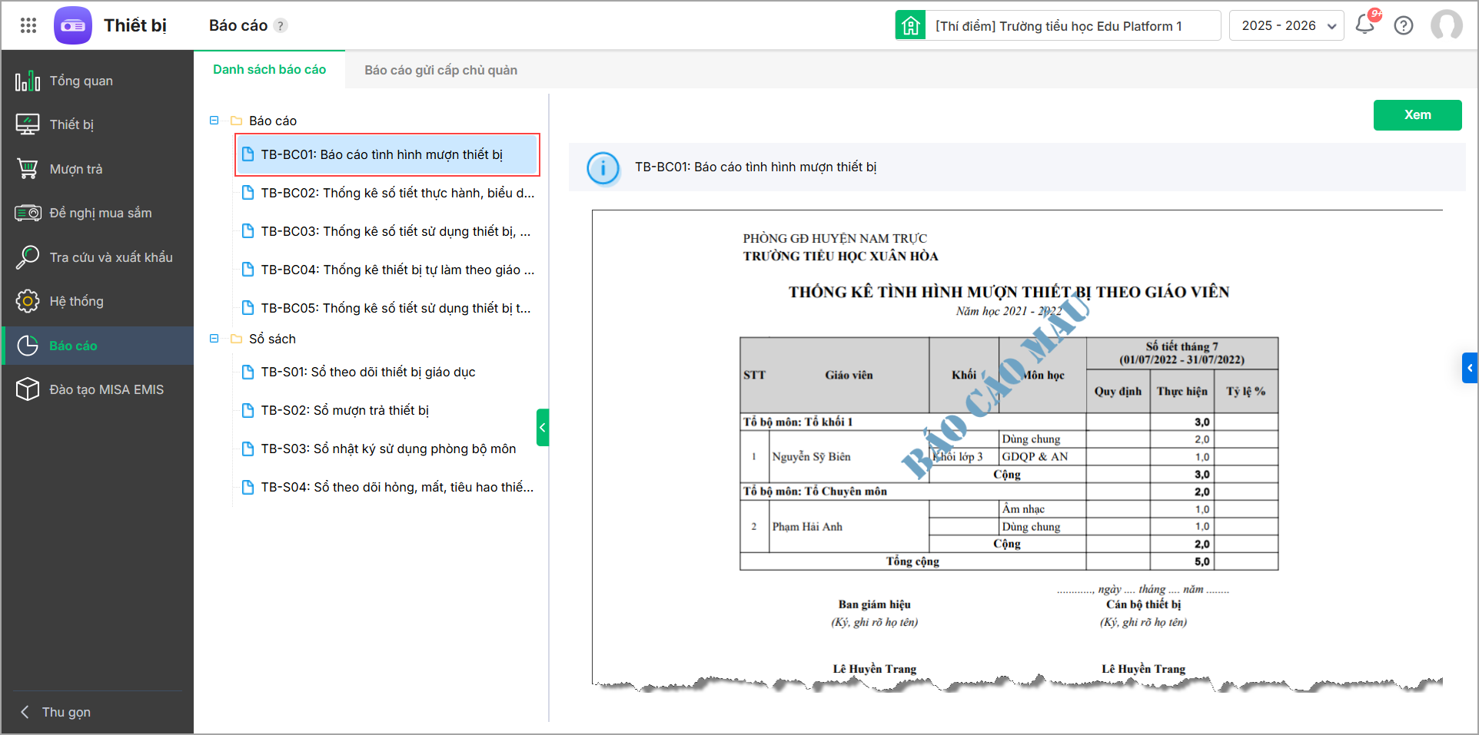Click the Thiết bị monitor icon in sidebar
The width and height of the screenshot is (1479, 735).
(28, 124)
